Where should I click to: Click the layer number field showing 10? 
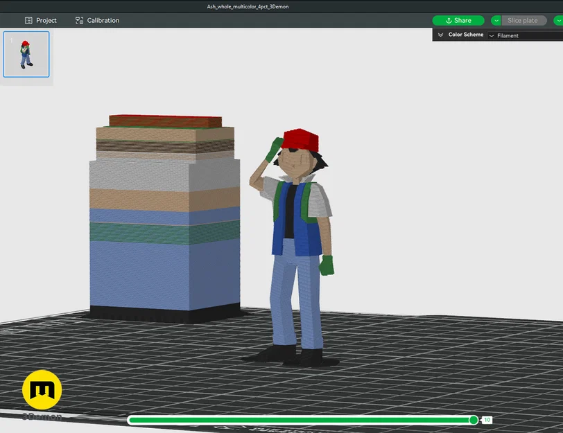pos(487,420)
